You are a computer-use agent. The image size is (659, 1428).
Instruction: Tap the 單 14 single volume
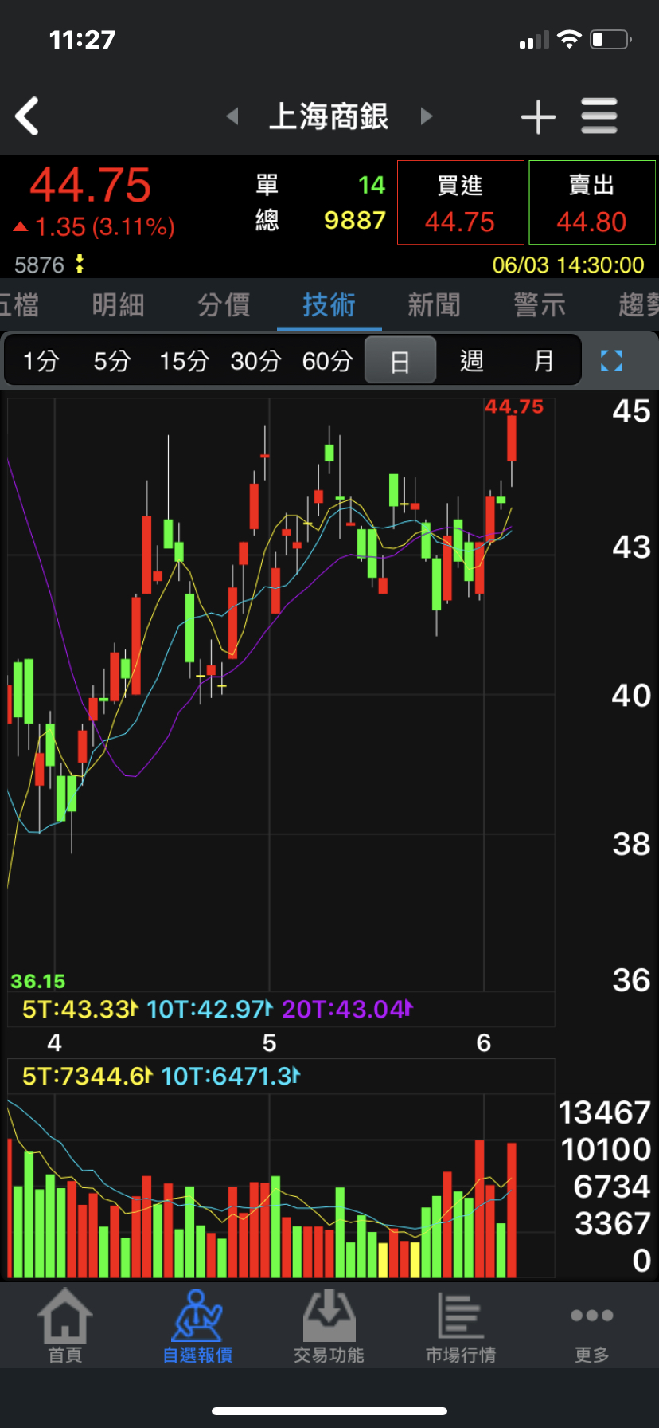[x=321, y=185]
